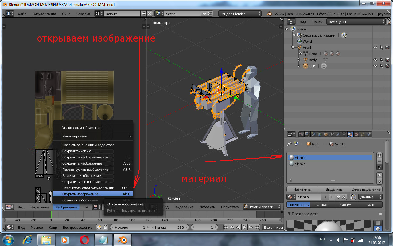393x246 pixels.
Task: Add a new material slot with plus
Action: coord(379,155)
